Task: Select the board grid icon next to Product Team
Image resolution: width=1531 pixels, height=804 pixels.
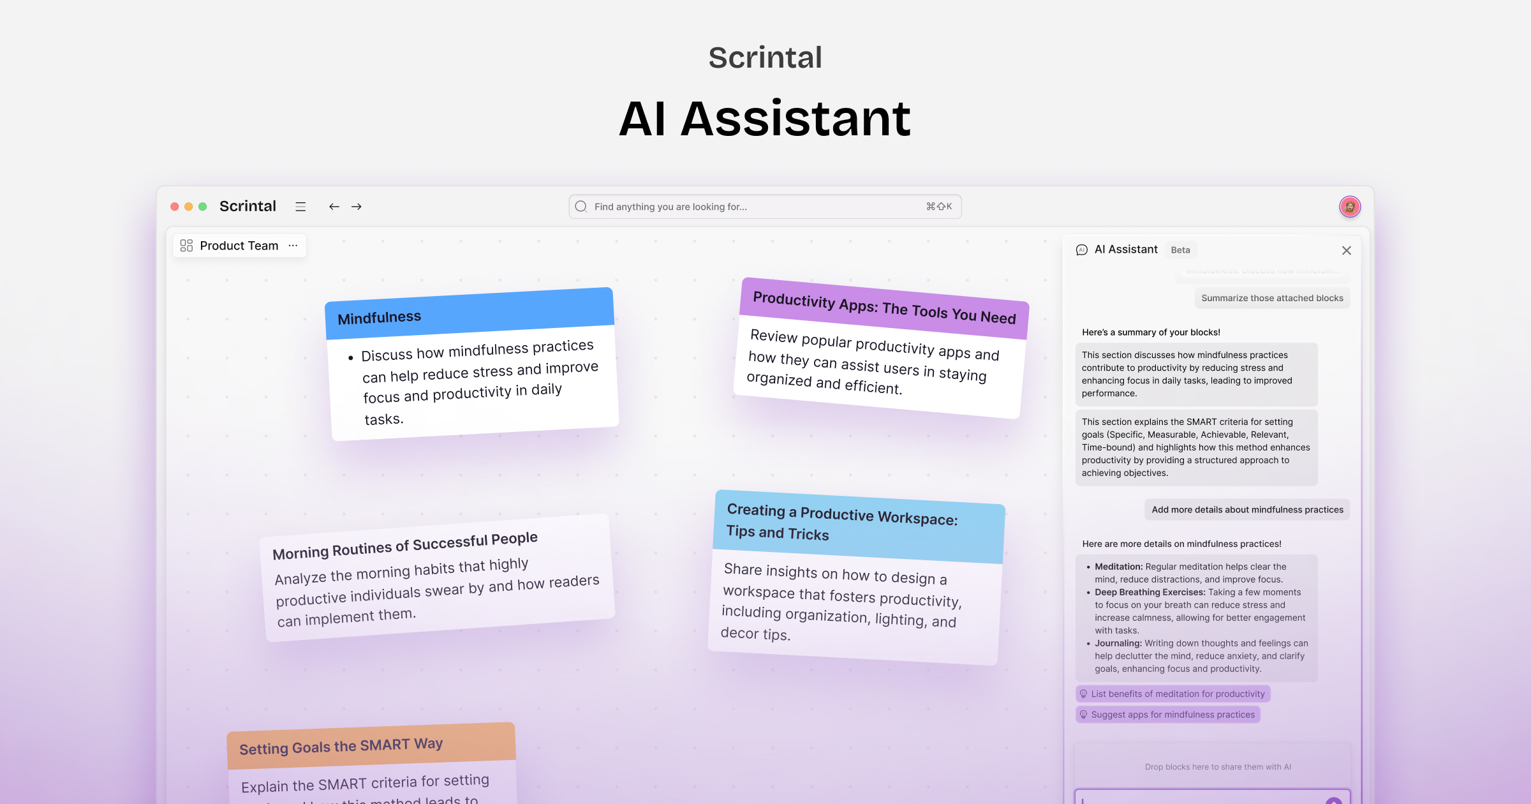Action: 186,245
